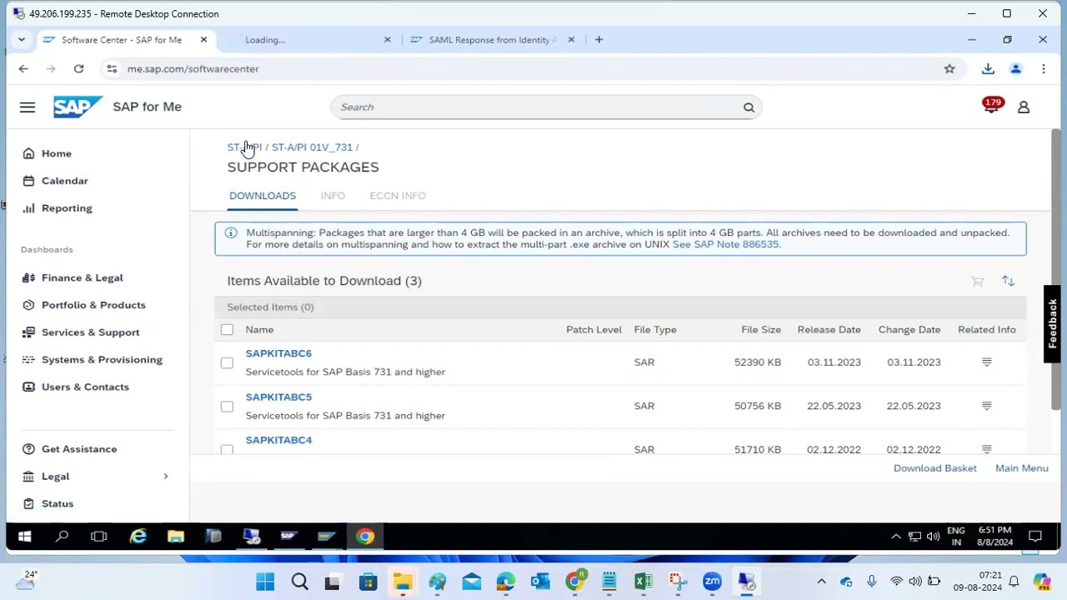Open the SAP for Me hamburger menu
This screenshot has width=1067, height=600.
click(x=28, y=107)
